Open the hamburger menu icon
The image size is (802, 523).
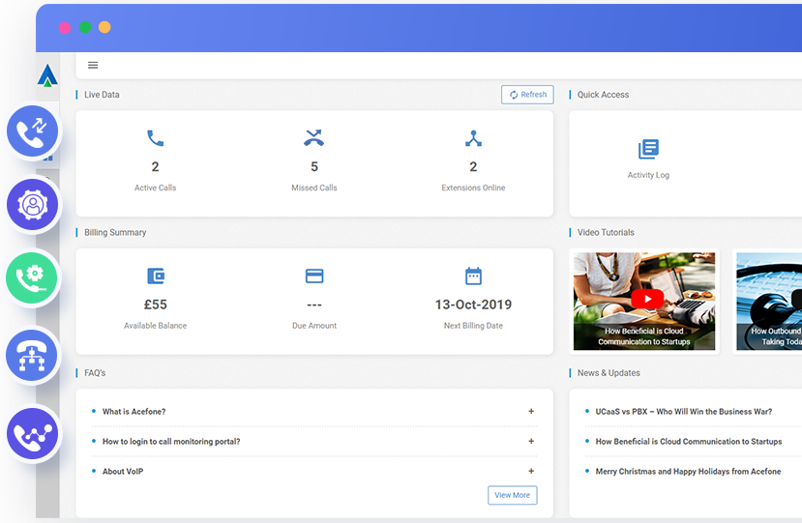[93, 65]
